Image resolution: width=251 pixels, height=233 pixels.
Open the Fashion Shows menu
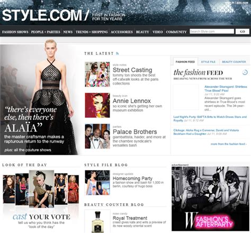click(x=15, y=32)
